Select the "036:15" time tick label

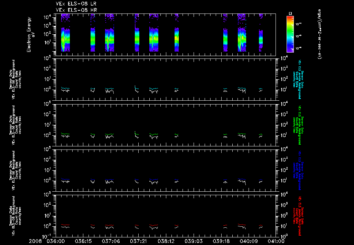click(83, 241)
